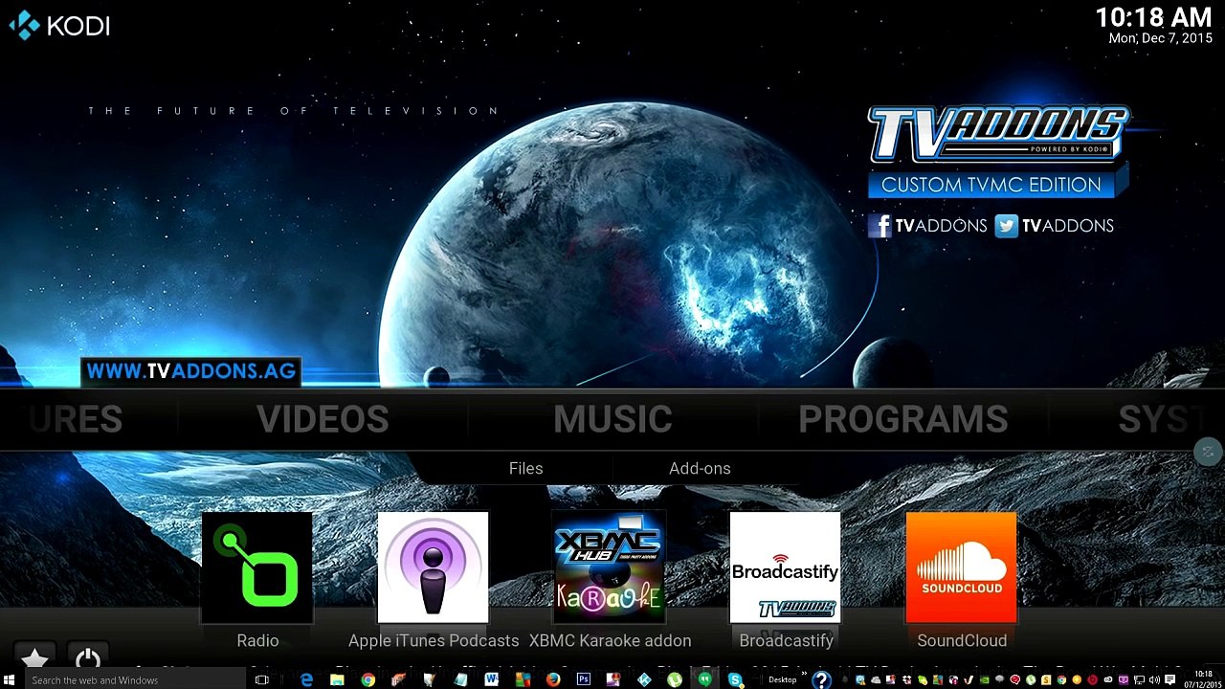1225x689 pixels.
Task: Click the SoundCloud add-on label
Action: click(962, 640)
